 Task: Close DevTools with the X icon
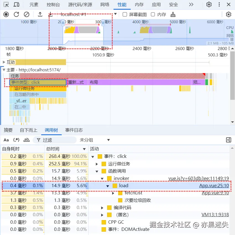(229, 5)
